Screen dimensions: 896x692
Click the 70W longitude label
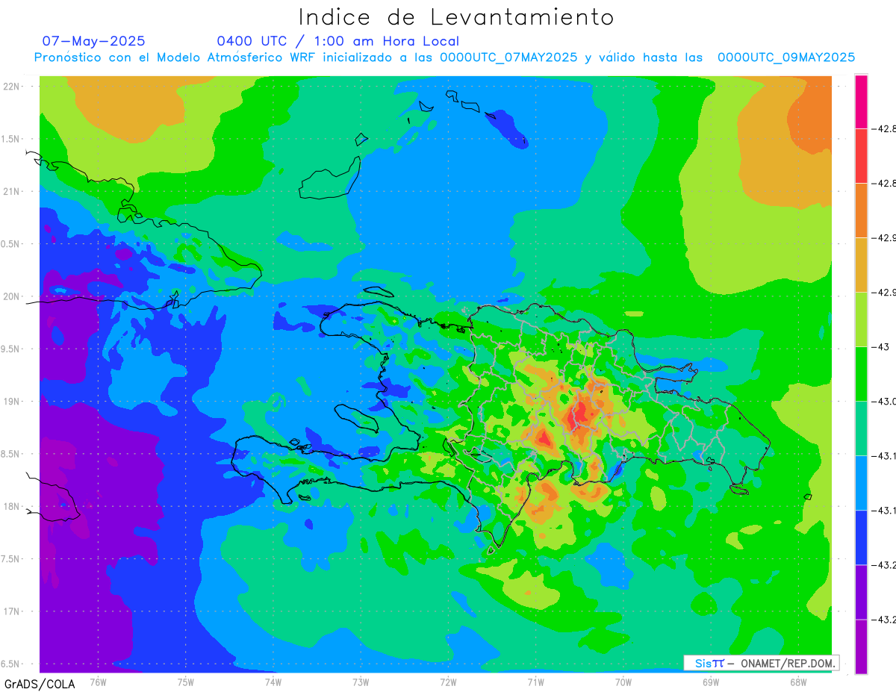click(623, 682)
